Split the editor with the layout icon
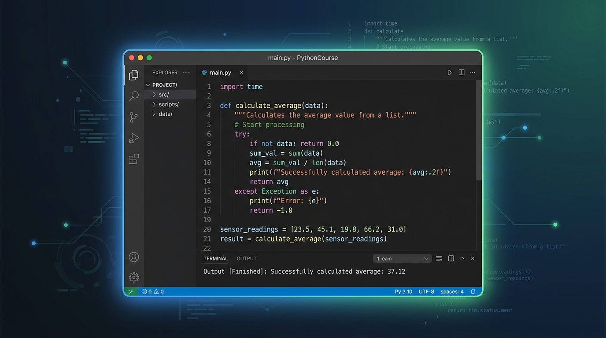The height and width of the screenshot is (338, 606). coord(461,73)
